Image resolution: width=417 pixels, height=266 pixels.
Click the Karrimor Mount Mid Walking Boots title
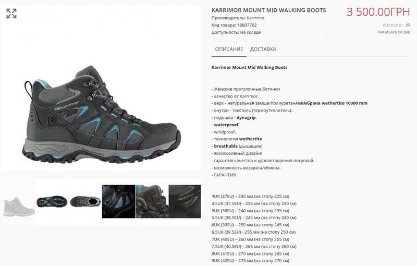coord(268,10)
